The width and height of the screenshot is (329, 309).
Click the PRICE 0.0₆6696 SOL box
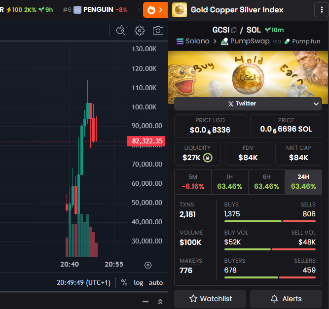point(286,126)
